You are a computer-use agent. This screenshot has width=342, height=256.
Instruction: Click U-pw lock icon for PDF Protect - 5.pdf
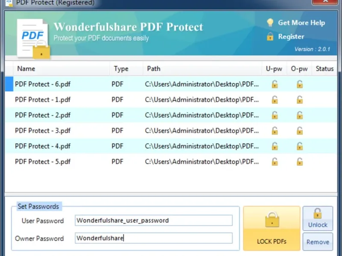[274, 162]
